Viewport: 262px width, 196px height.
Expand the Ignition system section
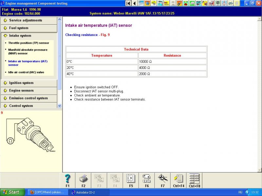coord(29,83)
